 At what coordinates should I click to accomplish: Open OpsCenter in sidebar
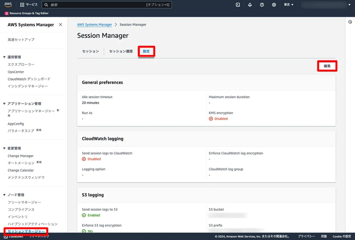[16, 72]
